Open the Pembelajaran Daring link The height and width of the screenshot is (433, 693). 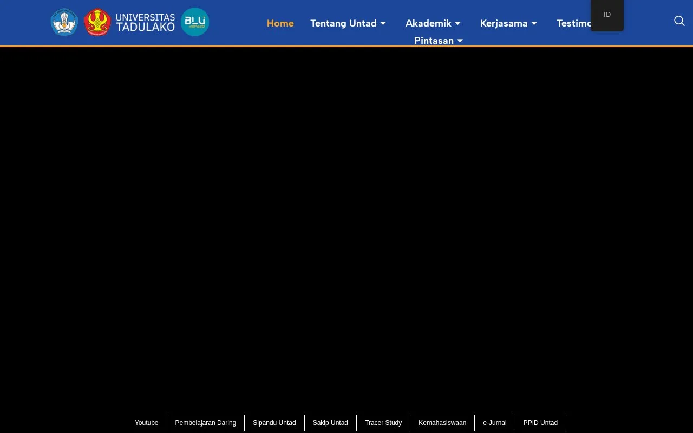[206, 423]
